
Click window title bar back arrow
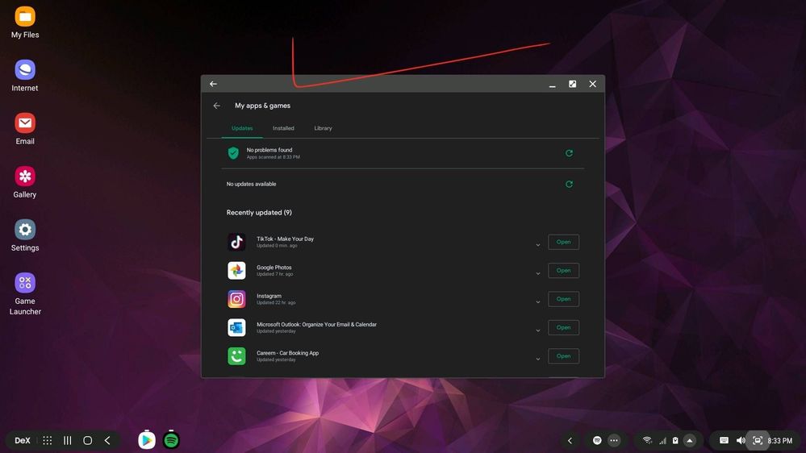213,84
